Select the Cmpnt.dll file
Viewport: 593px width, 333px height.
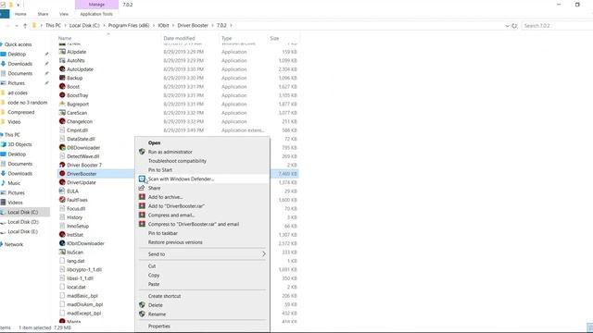coord(77,130)
